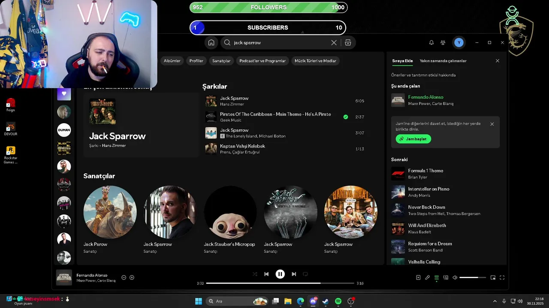Toggle the green queue button
Screen dimensions: 549x308
pyautogui.click(x=437, y=277)
